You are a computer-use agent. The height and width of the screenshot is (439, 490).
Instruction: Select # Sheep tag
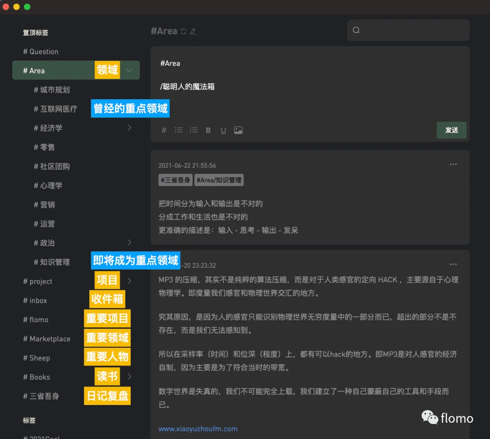click(36, 358)
